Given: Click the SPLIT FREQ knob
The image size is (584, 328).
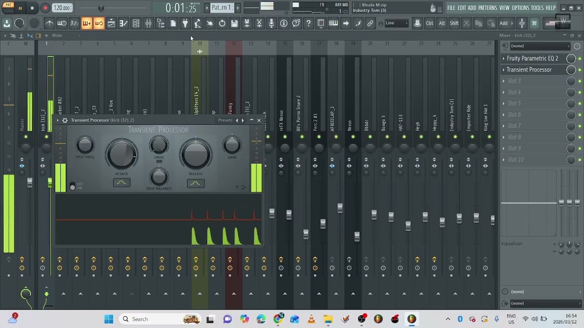Looking at the screenshot, I should coord(85,145).
